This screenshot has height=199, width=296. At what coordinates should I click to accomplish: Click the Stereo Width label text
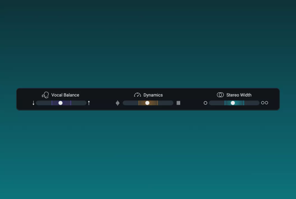click(239, 95)
